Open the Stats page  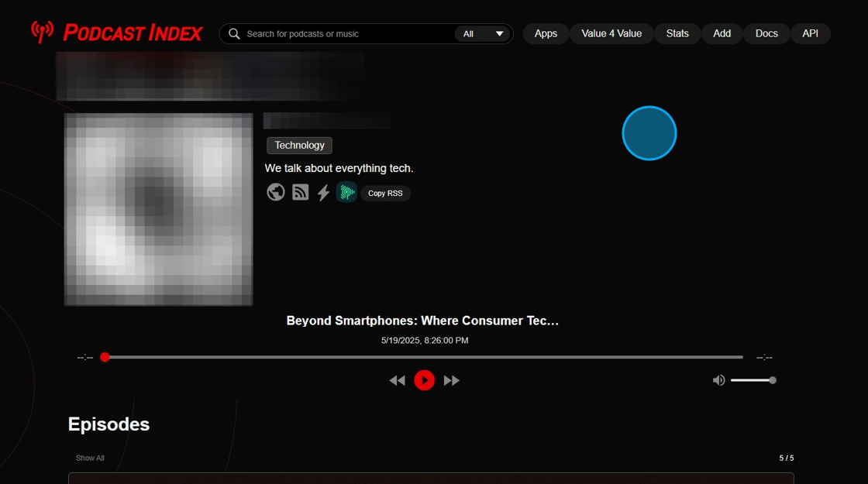677,33
